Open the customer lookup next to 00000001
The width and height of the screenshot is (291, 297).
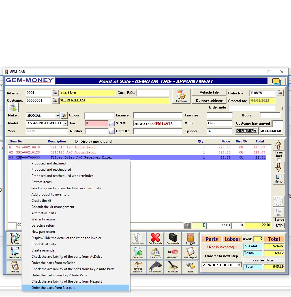click(55, 100)
